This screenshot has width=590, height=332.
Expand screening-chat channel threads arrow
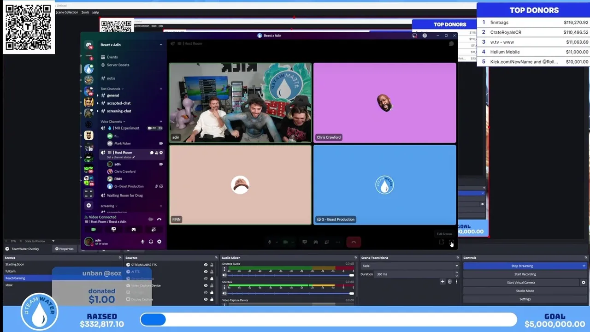pyautogui.click(x=98, y=111)
